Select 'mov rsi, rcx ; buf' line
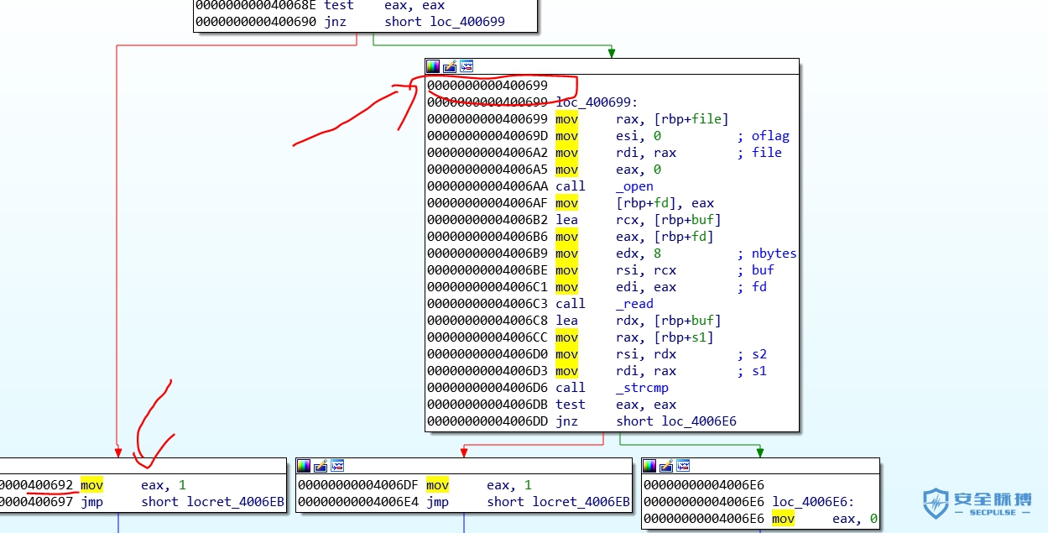 point(601,270)
